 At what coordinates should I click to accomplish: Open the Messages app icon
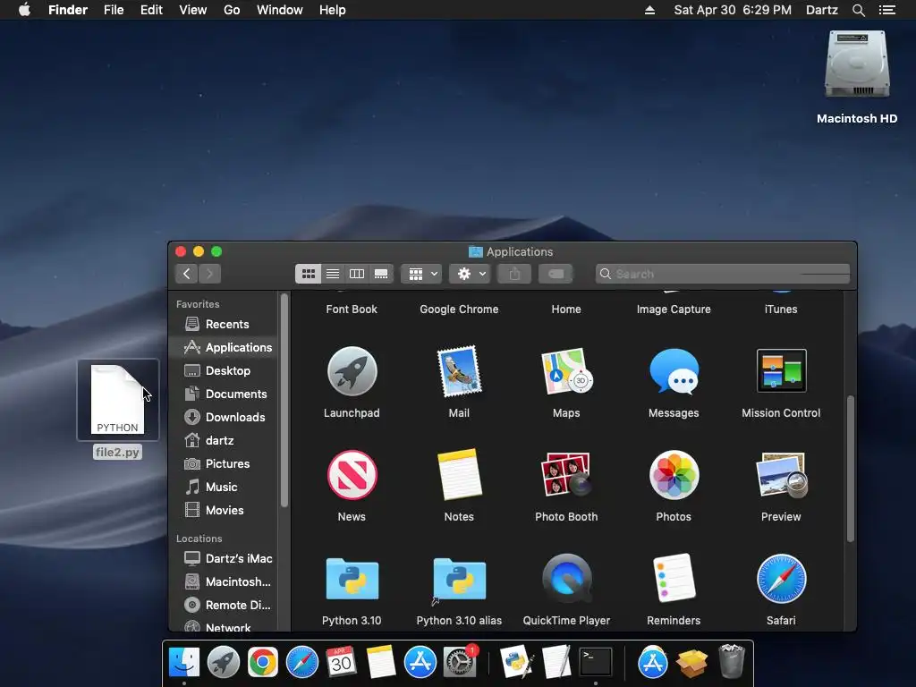[x=674, y=371]
